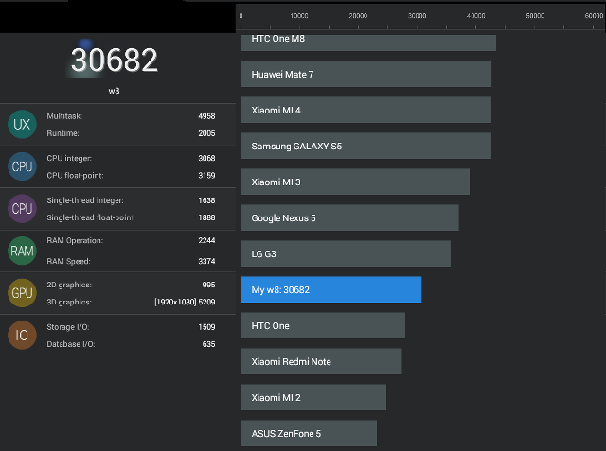The width and height of the screenshot is (606, 451).
Task: Click the HTC One M8 bar
Action: tap(368, 43)
